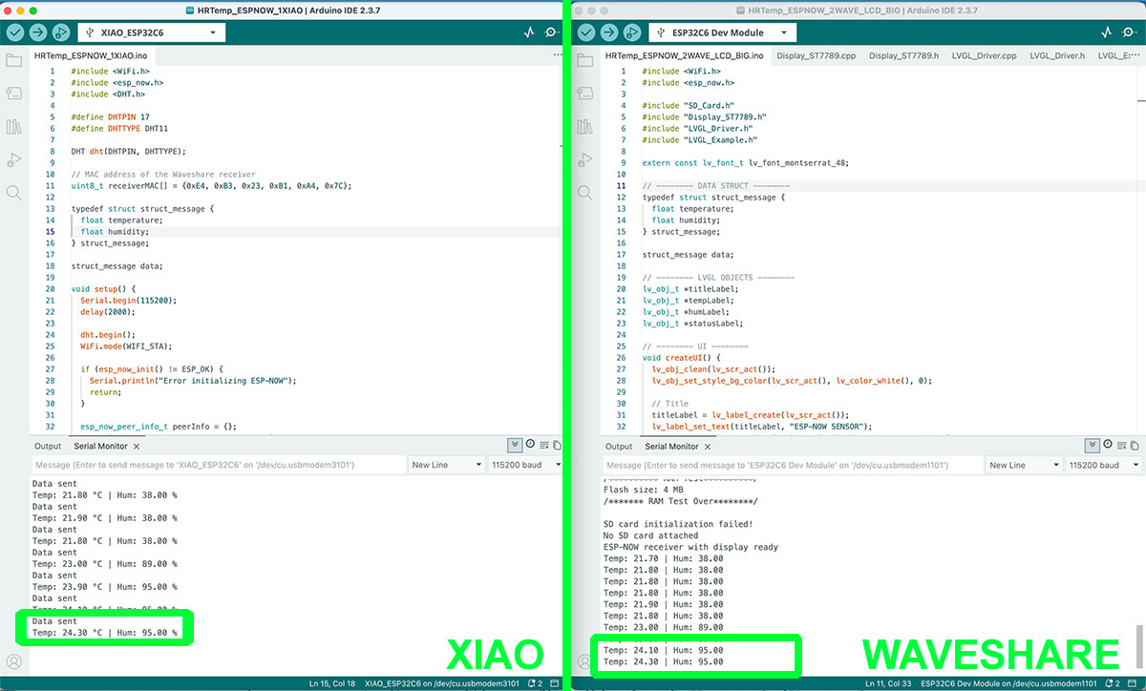Toggle timestamp in the right Waveshare serial monitor
Screen dimensions: 1146x691
coord(1107,445)
